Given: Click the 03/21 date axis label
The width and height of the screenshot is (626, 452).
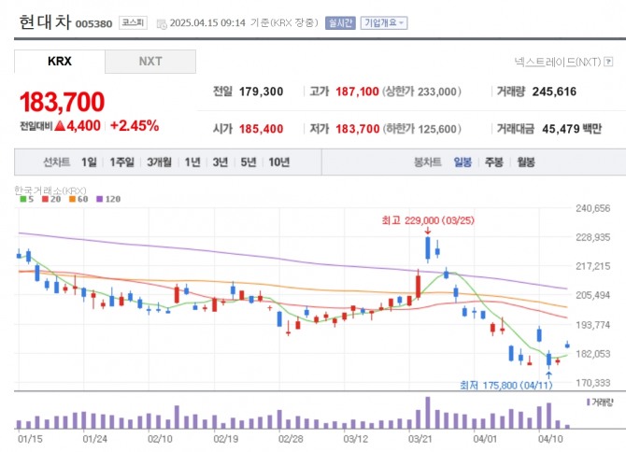Looking at the screenshot, I should pyautogui.click(x=420, y=439).
